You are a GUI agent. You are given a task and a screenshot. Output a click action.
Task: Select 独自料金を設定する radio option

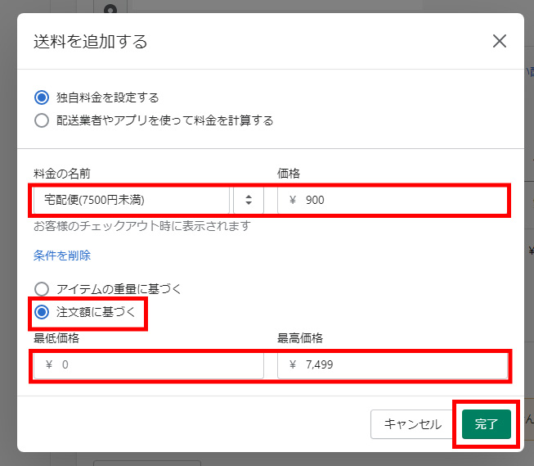(x=42, y=97)
